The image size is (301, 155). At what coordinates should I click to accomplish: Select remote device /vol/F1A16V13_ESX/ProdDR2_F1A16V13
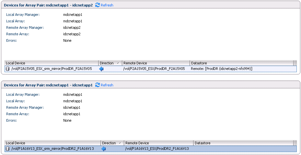pos(157,149)
